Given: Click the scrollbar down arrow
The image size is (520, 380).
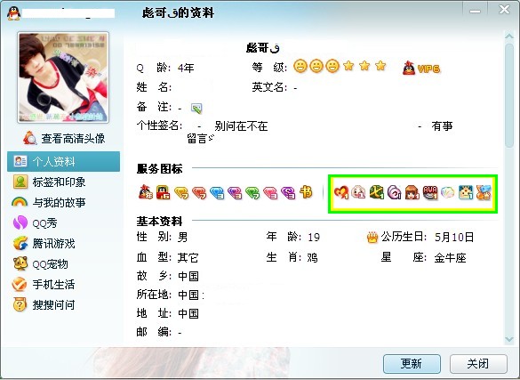Looking at the screenshot, I should point(508,339).
